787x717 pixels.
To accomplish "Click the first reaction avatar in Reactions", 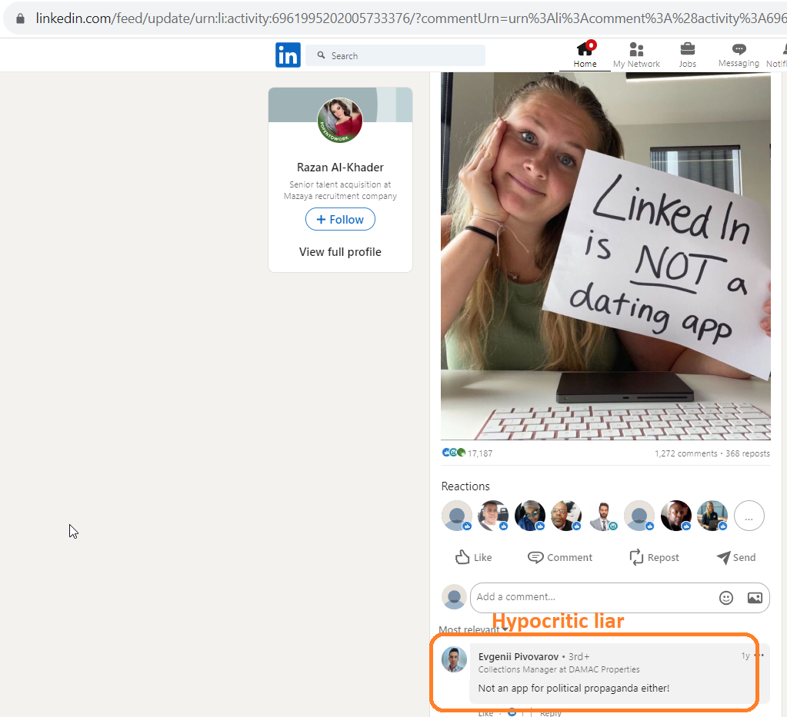I will (x=457, y=516).
